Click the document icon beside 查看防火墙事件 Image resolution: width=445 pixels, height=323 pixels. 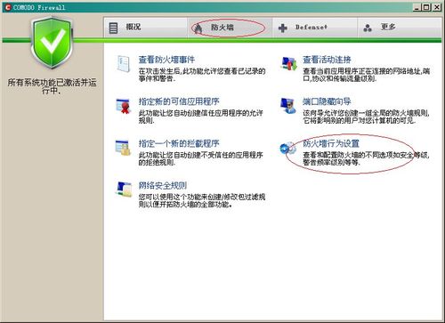point(123,63)
